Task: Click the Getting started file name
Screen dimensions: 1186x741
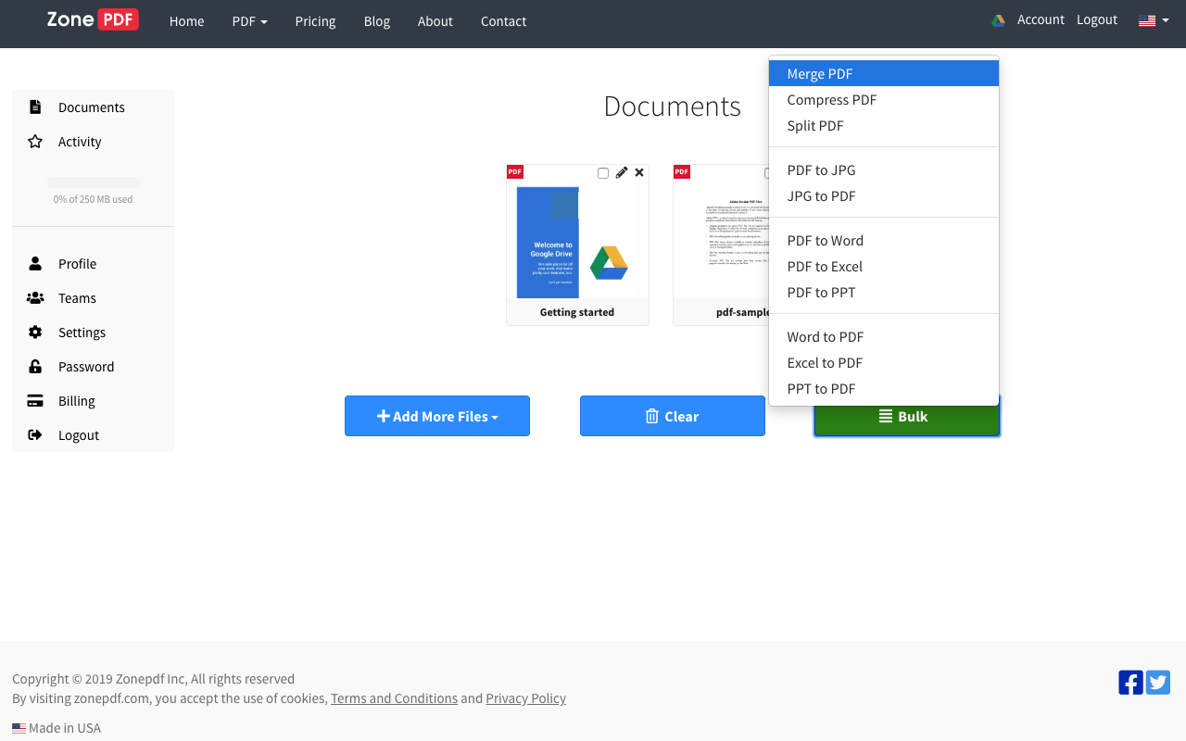Action: 577,312
